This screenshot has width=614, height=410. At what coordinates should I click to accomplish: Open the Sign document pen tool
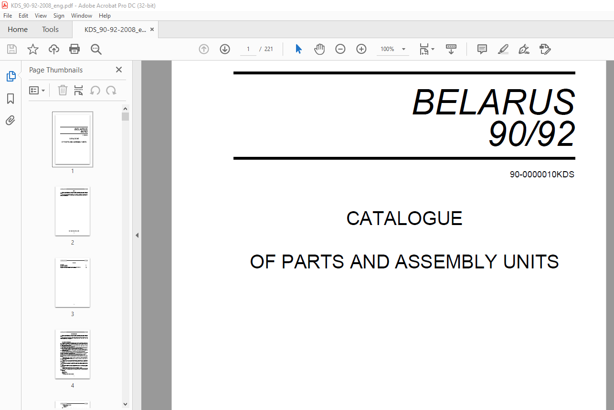click(524, 49)
